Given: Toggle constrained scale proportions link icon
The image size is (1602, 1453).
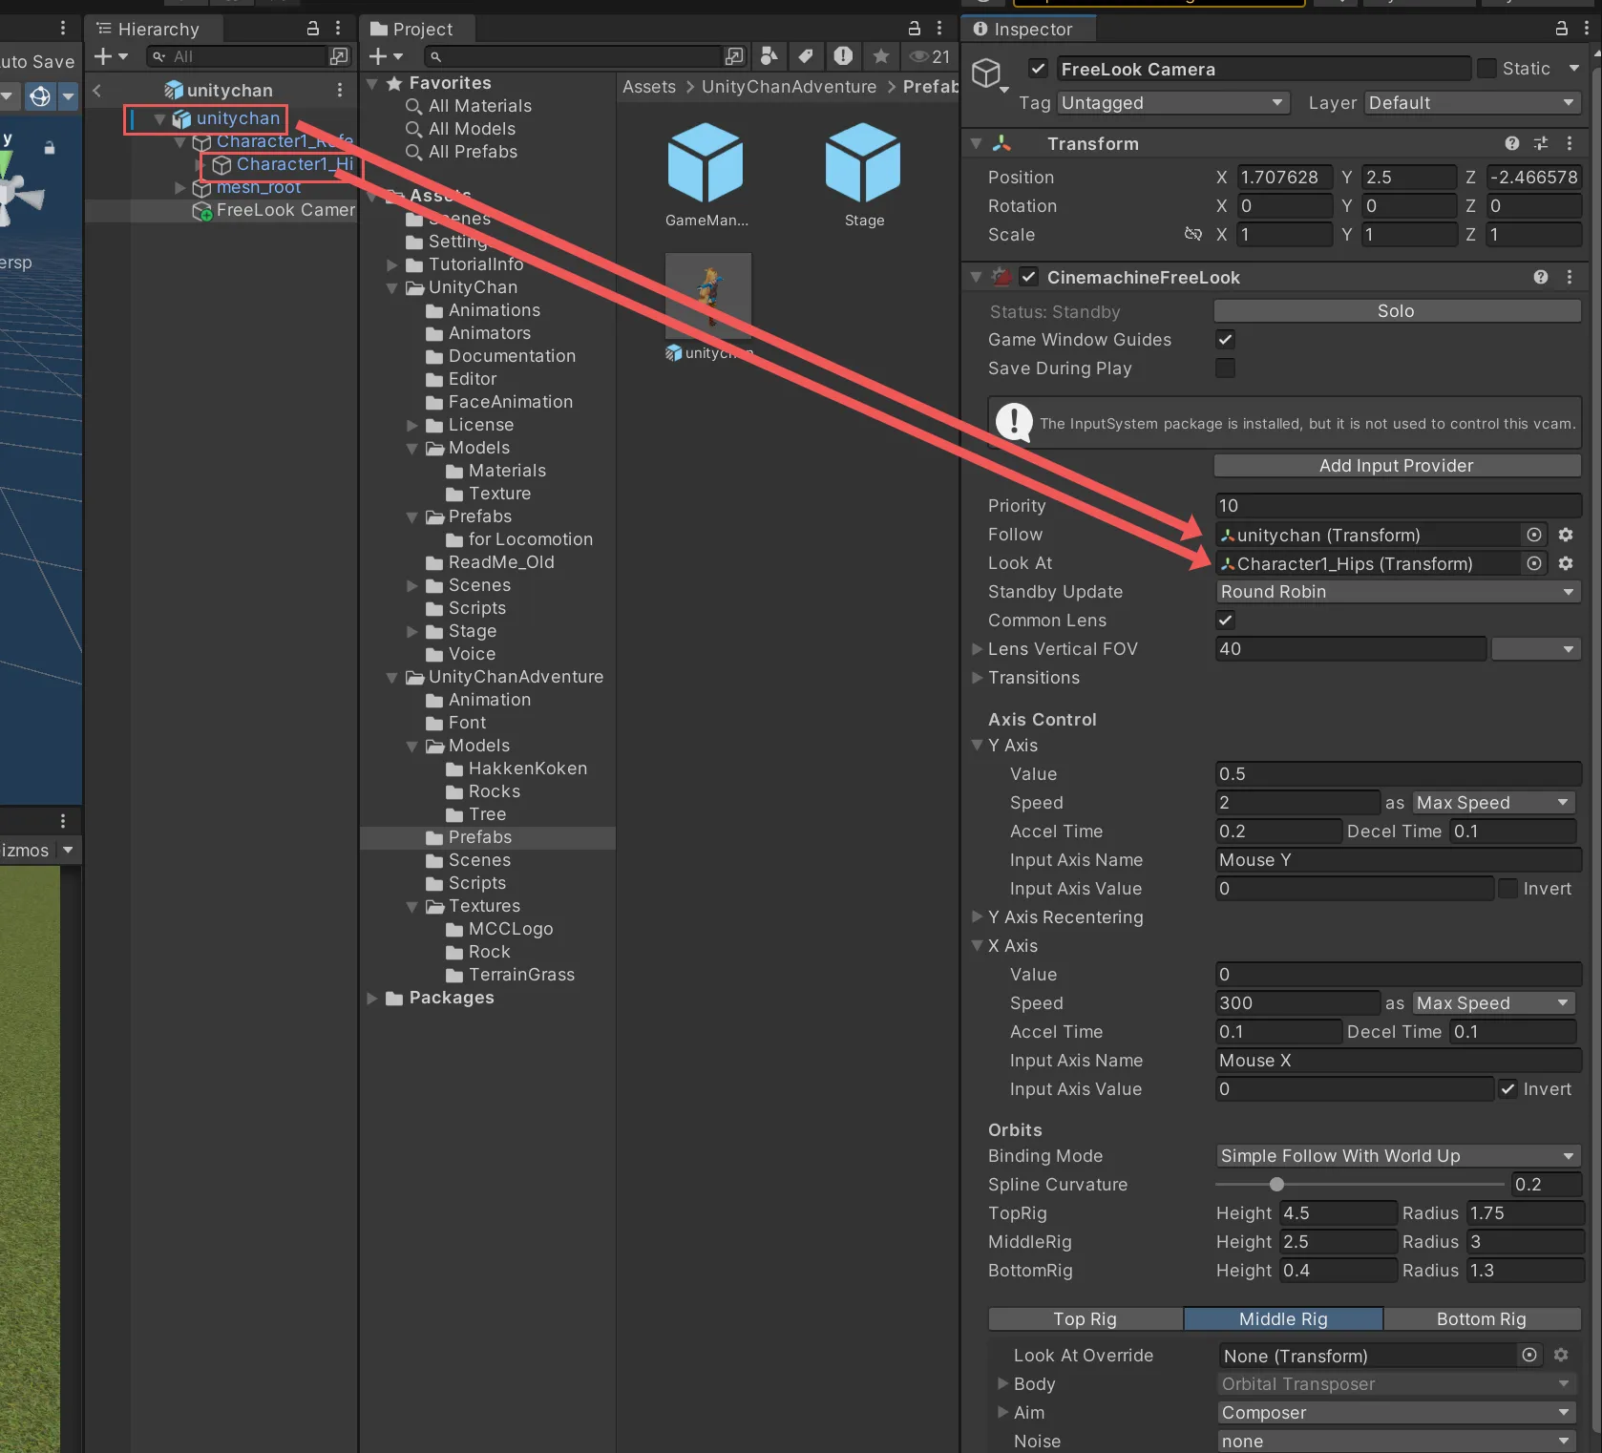Looking at the screenshot, I should click(1192, 234).
